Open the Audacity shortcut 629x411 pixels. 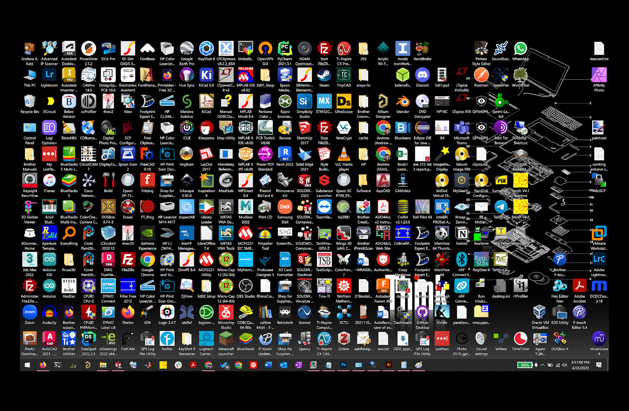[49, 315]
